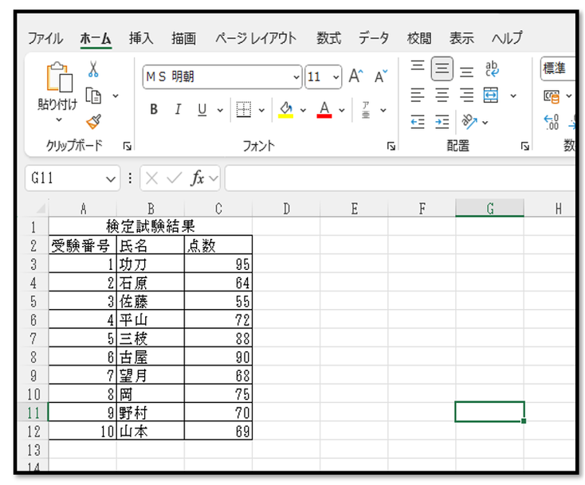
Task: Switch to the 校閲 tab
Action: (419, 38)
